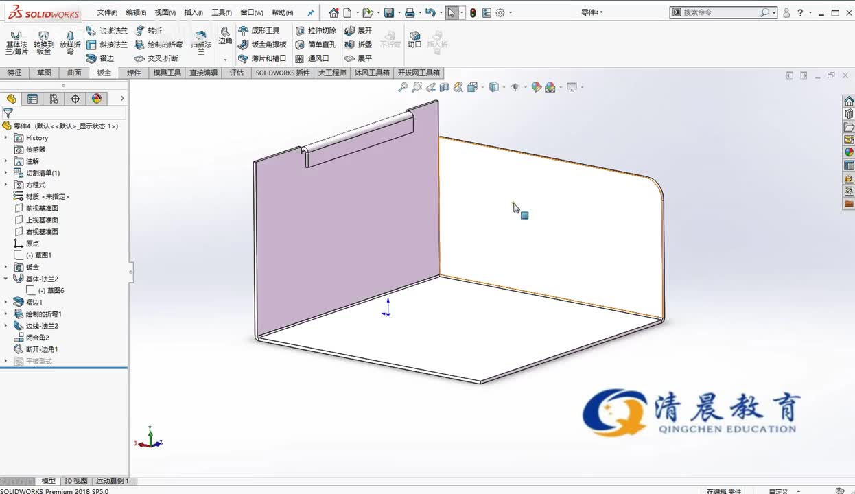Open the 工具 Tools menu
Screen dimensions: 855x494
(222, 12)
